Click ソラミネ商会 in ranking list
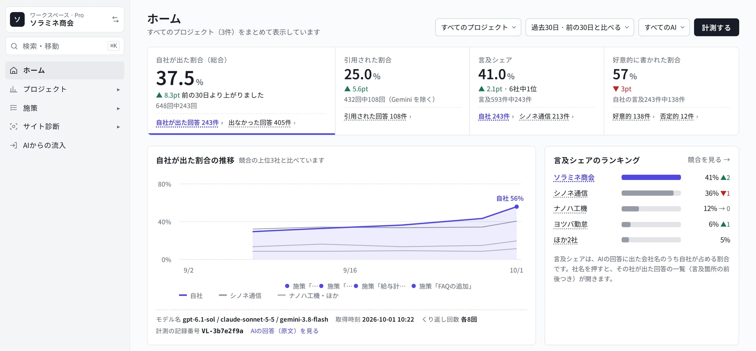Viewport: 756px width, 351px height. click(x=574, y=177)
